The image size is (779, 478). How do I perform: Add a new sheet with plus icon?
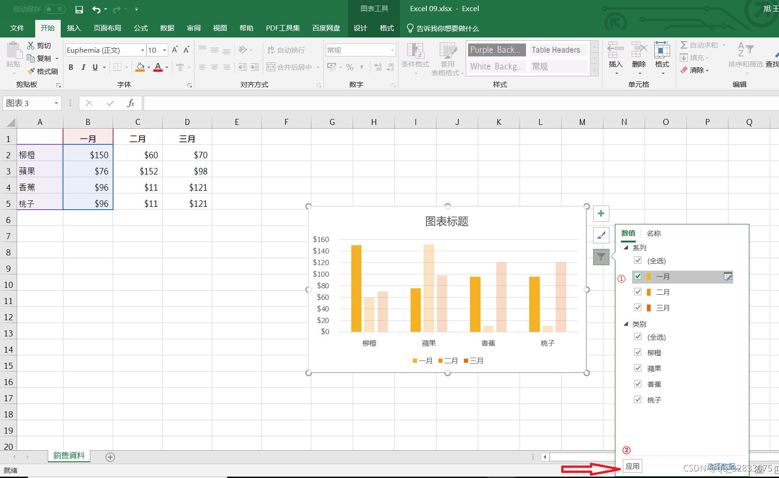tap(110, 457)
